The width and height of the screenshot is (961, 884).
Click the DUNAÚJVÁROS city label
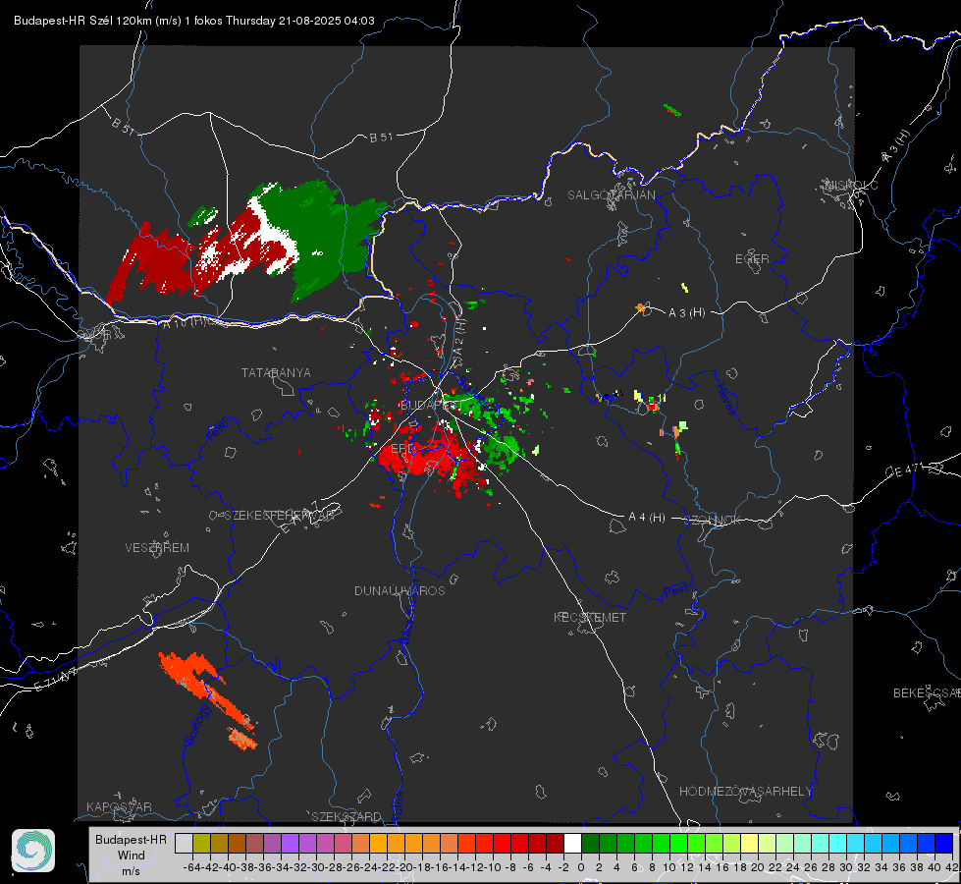pos(400,590)
